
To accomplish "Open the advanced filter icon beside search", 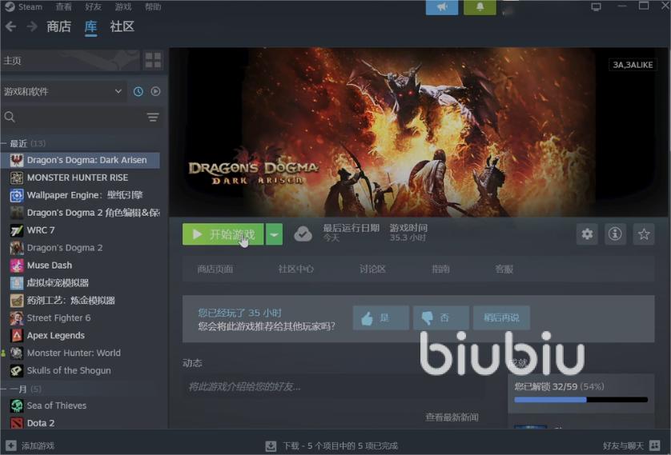I will tap(153, 118).
